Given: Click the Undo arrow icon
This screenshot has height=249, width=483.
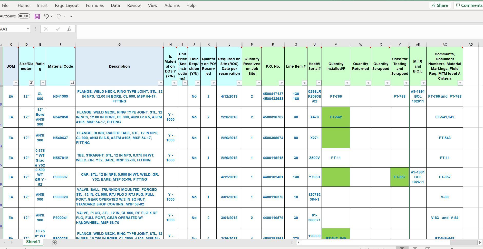Looking at the screenshot, I should tap(46, 16).
